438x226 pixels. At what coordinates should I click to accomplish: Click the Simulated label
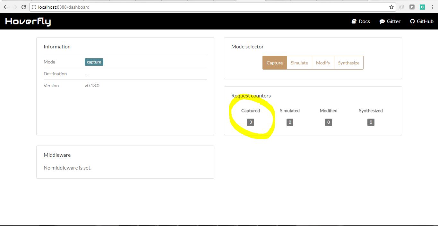click(290, 111)
